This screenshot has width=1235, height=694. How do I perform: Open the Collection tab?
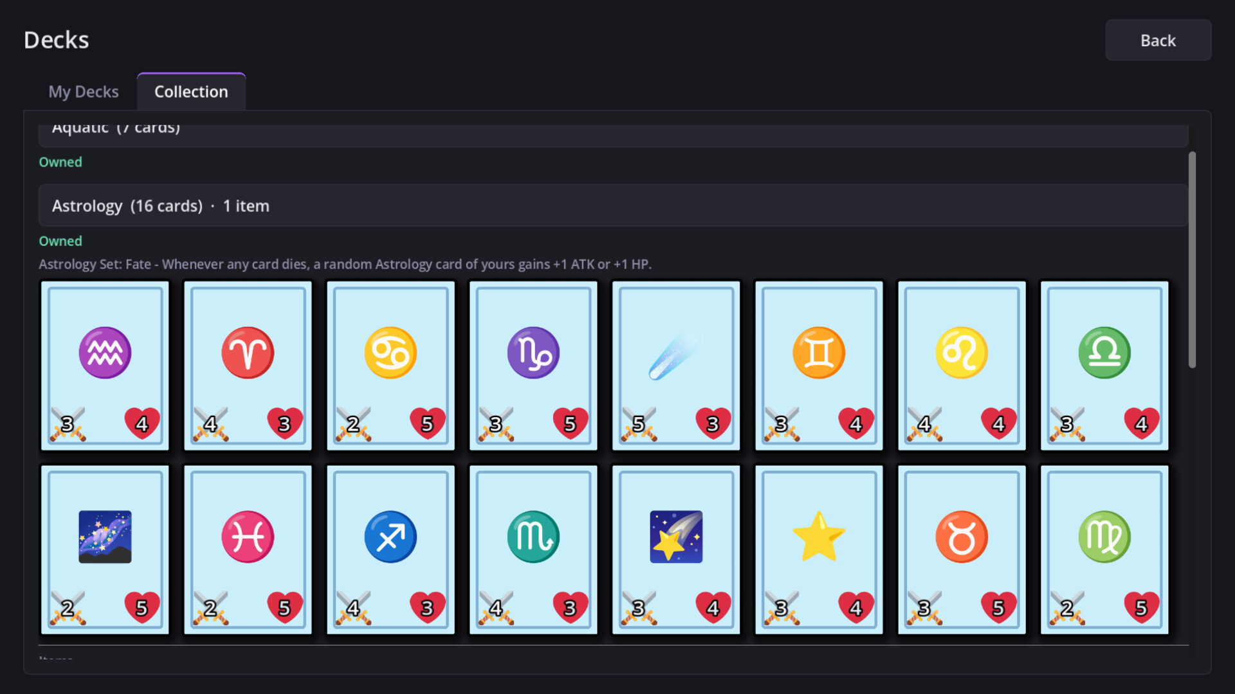tap(191, 92)
